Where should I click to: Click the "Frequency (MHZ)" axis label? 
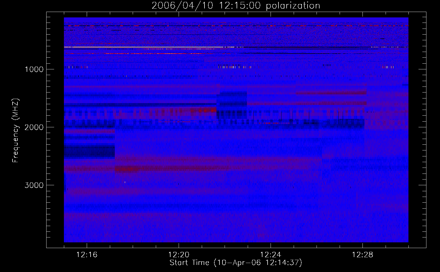[16, 131]
